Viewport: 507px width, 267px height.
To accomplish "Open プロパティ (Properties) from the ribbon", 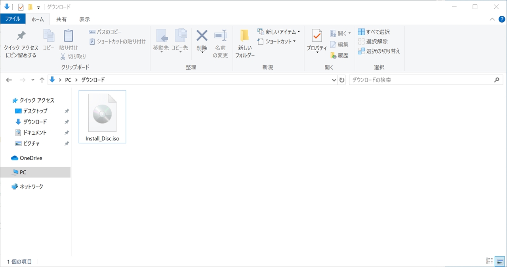I will pos(316,40).
